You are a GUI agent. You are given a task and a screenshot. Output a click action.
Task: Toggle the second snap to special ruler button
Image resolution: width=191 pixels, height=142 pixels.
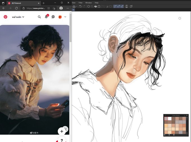[x=119, y=6]
